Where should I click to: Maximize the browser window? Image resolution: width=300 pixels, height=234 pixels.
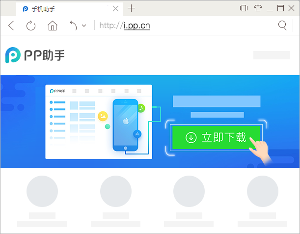(280, 8)
